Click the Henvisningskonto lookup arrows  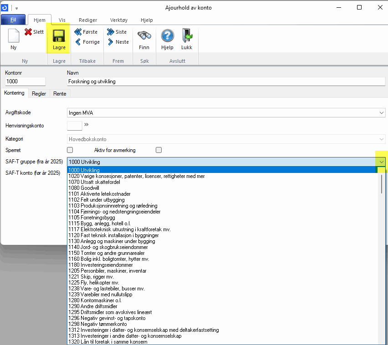point(87,125)
